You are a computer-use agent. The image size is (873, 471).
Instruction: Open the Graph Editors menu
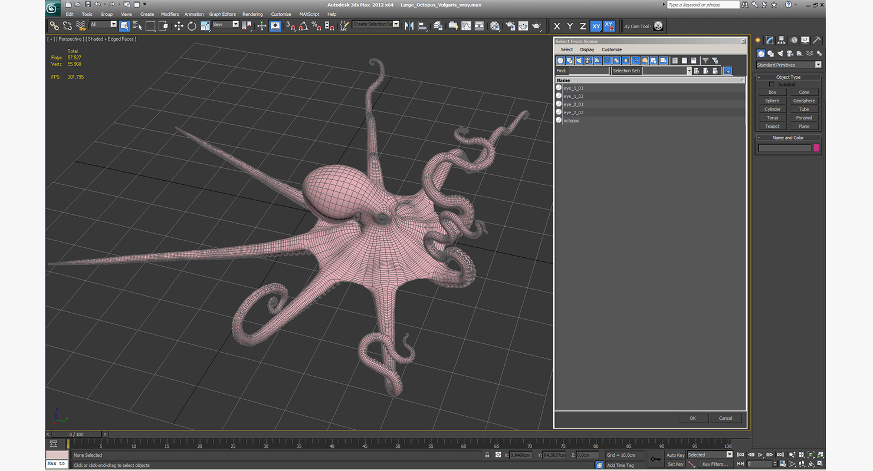tap(222, 14)
